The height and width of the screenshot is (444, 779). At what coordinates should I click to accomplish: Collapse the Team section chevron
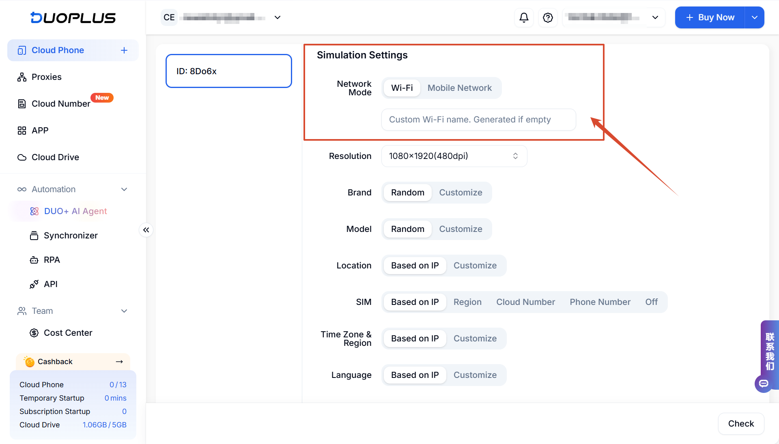124,311
